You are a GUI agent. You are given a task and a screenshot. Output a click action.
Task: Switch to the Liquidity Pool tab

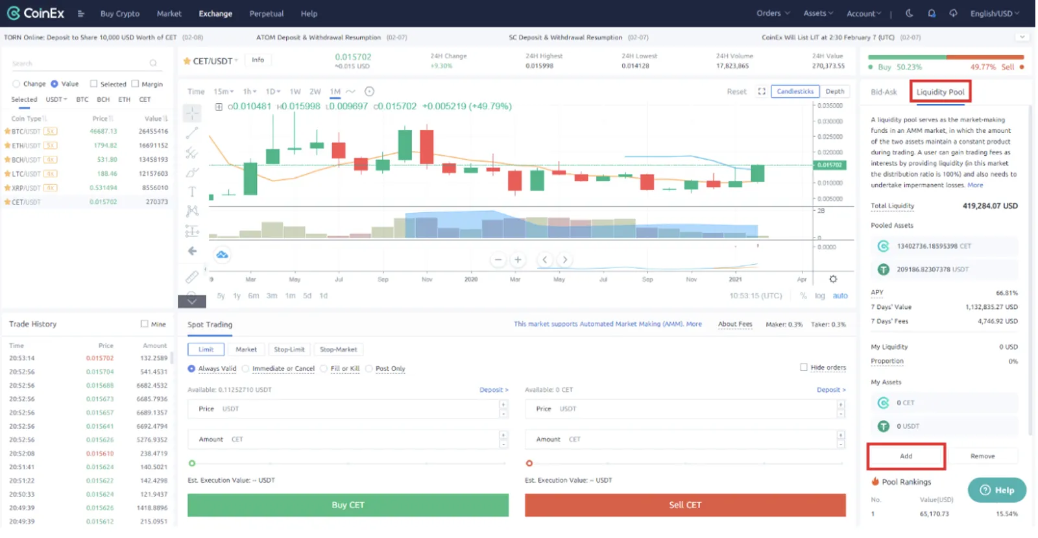tap(940, 92)
